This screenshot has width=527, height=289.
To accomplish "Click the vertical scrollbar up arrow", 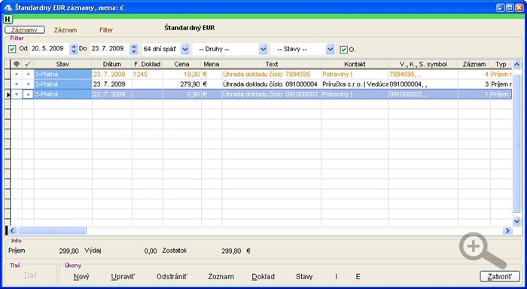I will click(x=517, y=64).
